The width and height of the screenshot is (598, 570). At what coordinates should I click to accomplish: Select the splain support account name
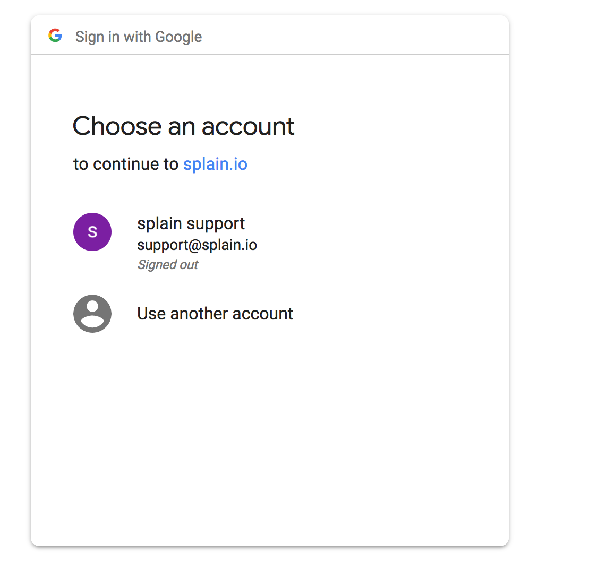click(x=191, y=223)
